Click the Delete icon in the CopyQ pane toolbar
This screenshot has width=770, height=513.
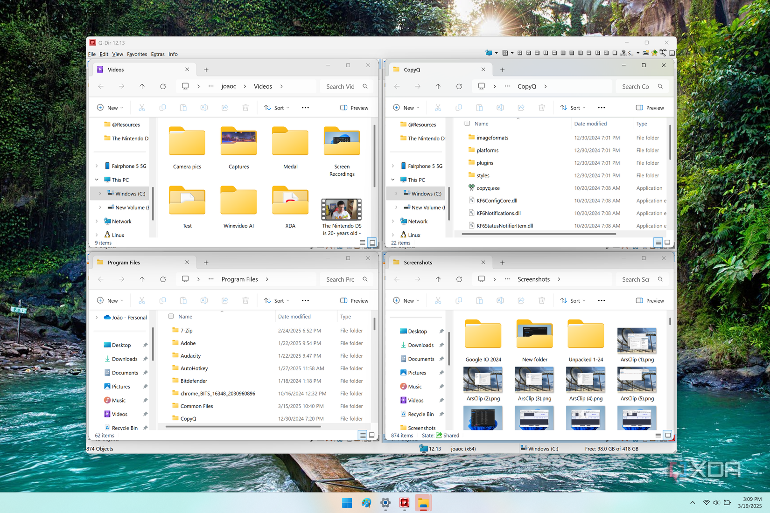(x=541, y=107)
